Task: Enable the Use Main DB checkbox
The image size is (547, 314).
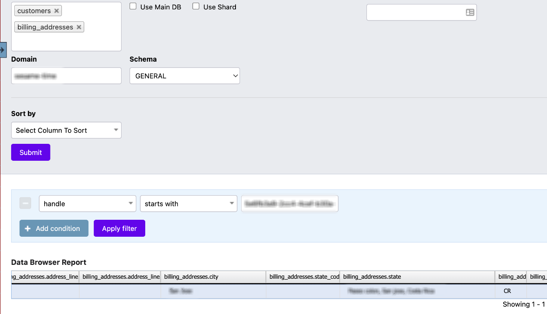Action: [133, 7]
